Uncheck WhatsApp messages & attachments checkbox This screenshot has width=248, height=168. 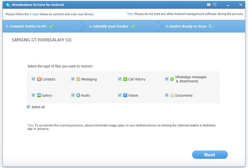click(167, 79)
